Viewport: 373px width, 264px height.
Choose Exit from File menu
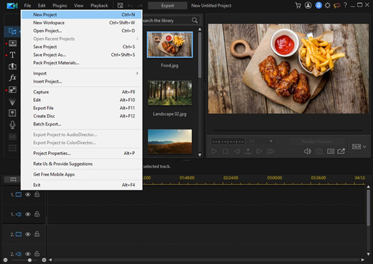coord(82,185)
